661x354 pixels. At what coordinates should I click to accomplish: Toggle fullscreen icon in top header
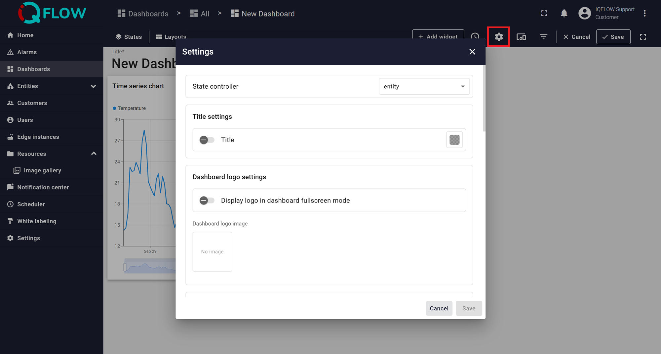click(544, 13)
